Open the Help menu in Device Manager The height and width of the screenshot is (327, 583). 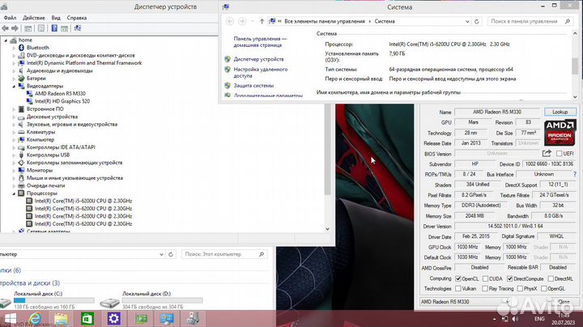pyautogui.click(x=77, y=18)
